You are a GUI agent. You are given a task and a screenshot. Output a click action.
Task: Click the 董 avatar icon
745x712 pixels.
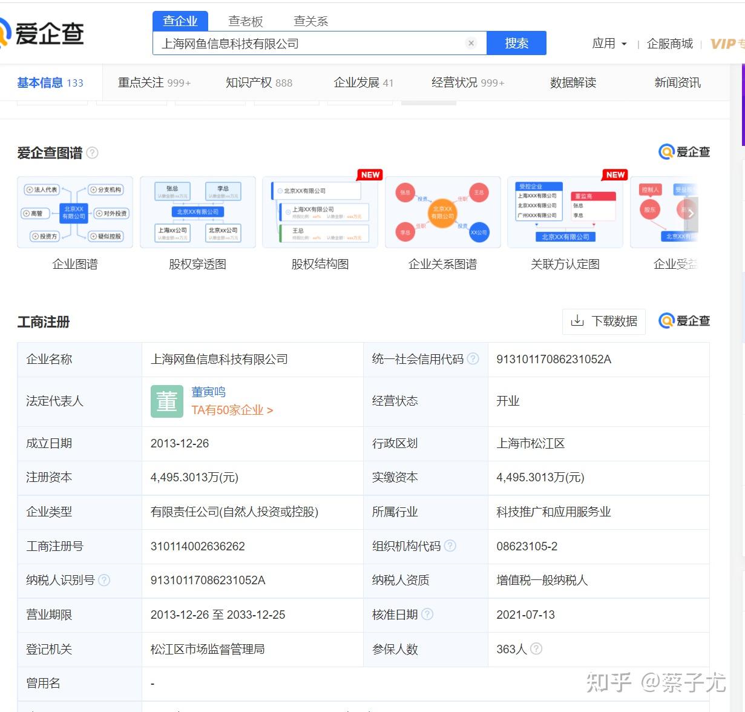point(166,401)
